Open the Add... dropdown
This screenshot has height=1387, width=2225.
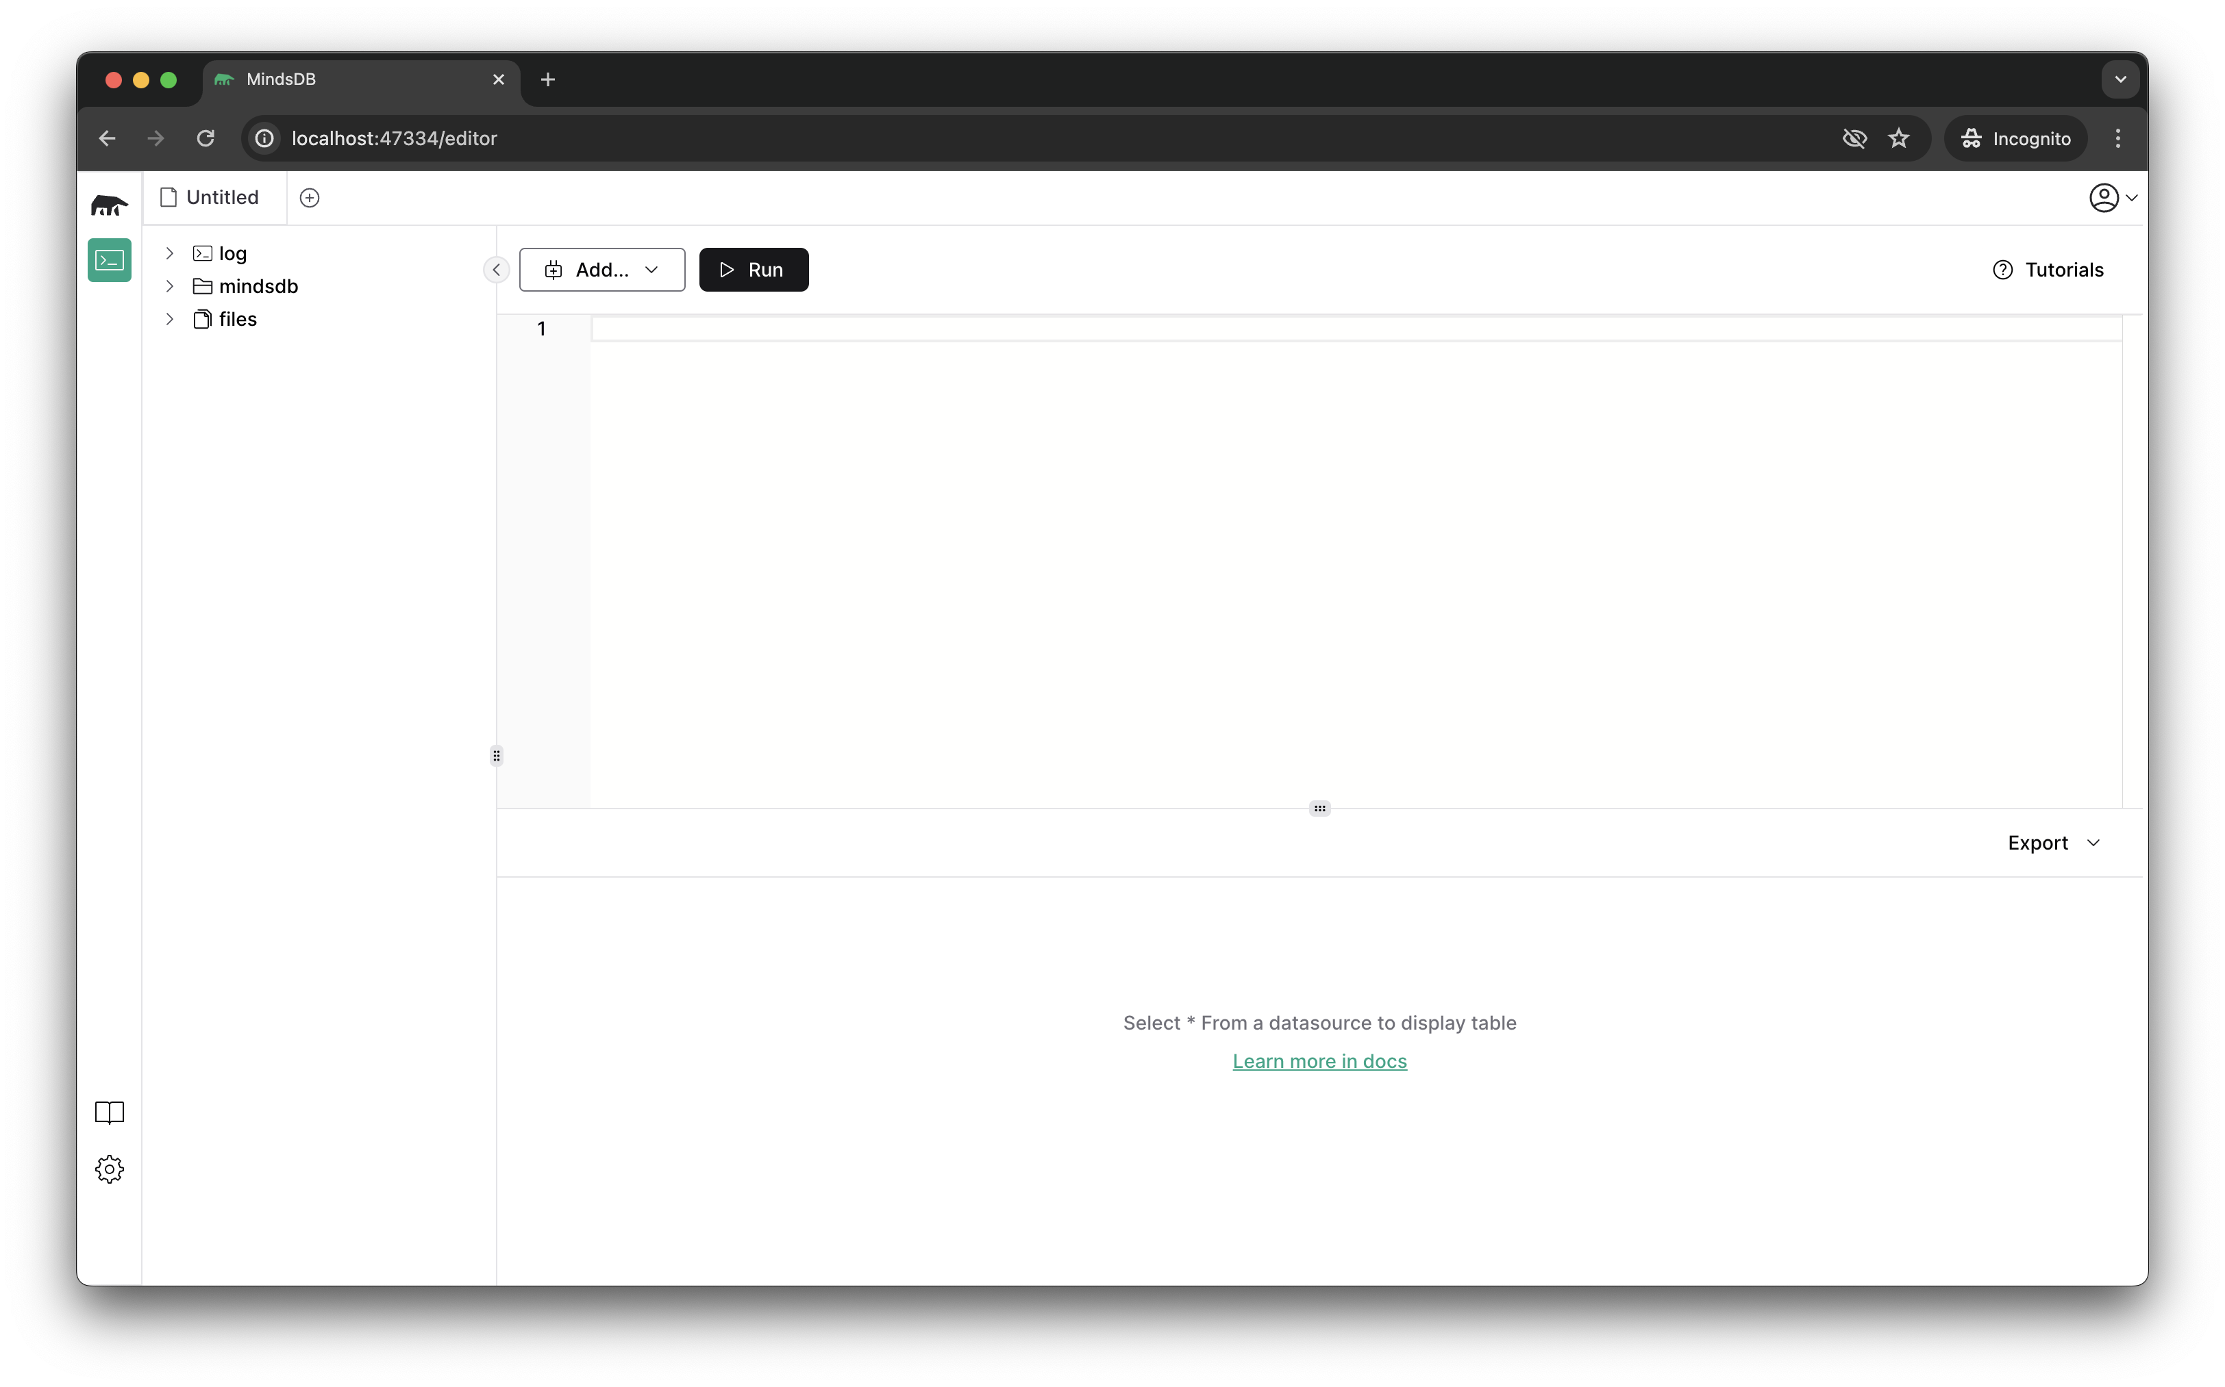pos(601,269)
